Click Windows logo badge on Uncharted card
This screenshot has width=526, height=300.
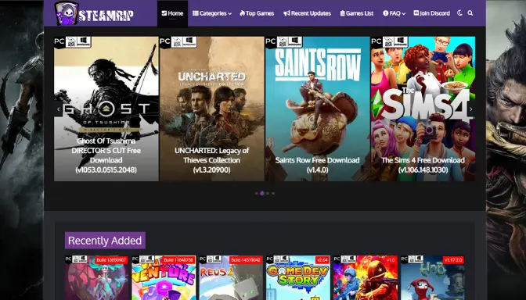[x=190, y=42]
